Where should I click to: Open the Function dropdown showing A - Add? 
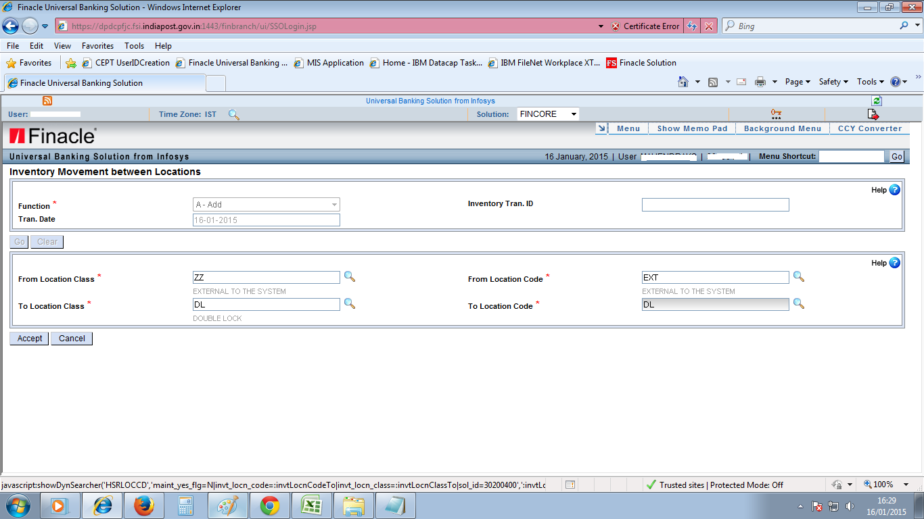pyautogui.click(x=266, y=204)
